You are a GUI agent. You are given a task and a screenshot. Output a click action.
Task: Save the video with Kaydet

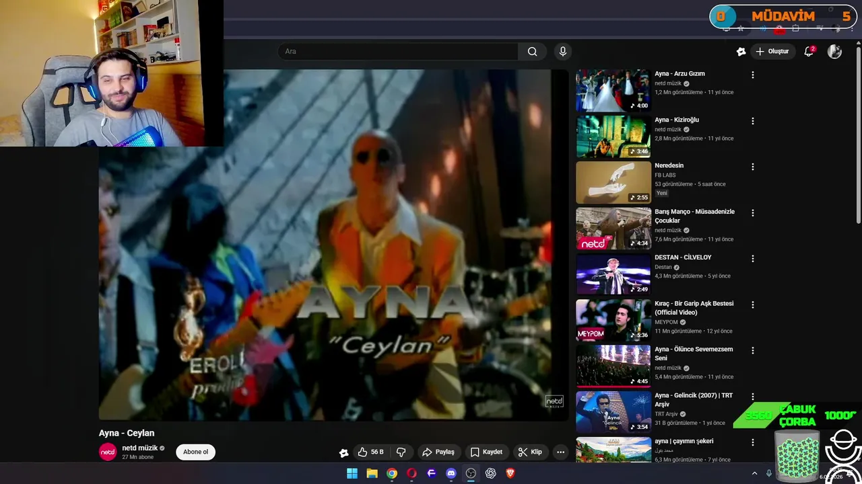[x=486, y=452]
